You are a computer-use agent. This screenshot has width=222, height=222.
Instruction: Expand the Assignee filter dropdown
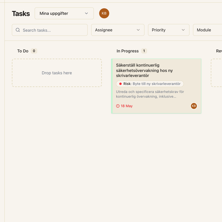118,30
